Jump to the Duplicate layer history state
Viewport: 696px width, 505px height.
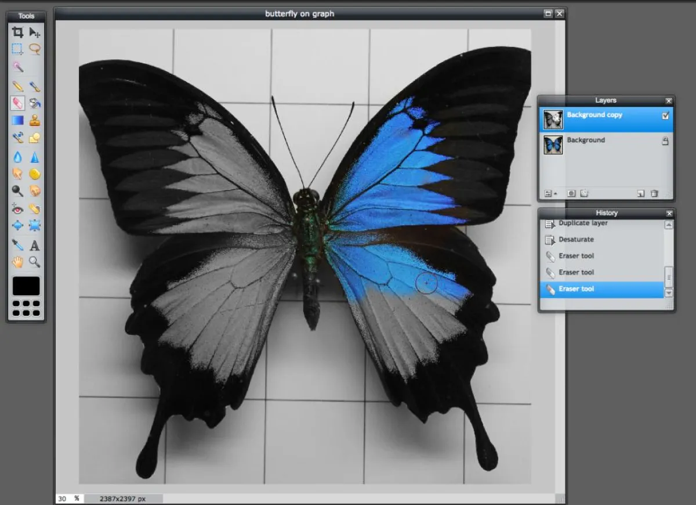click(583, 223)
